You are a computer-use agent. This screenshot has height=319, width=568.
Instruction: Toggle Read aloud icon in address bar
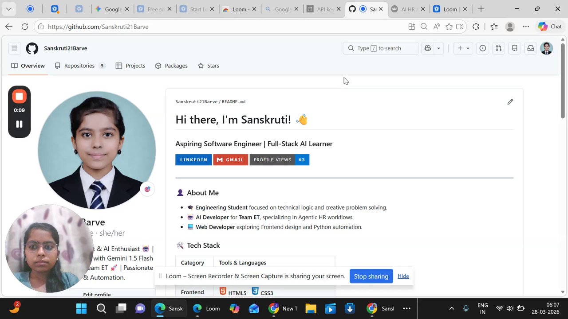(x=437, y=27)
